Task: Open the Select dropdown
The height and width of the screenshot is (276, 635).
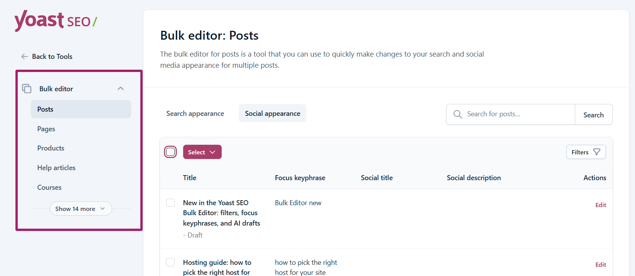Action: click(202, 152)
